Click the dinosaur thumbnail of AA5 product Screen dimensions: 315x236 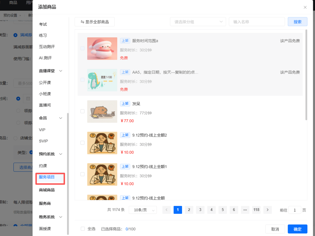coord(102,80)
